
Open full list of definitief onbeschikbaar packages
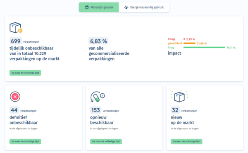click(25, 141)
